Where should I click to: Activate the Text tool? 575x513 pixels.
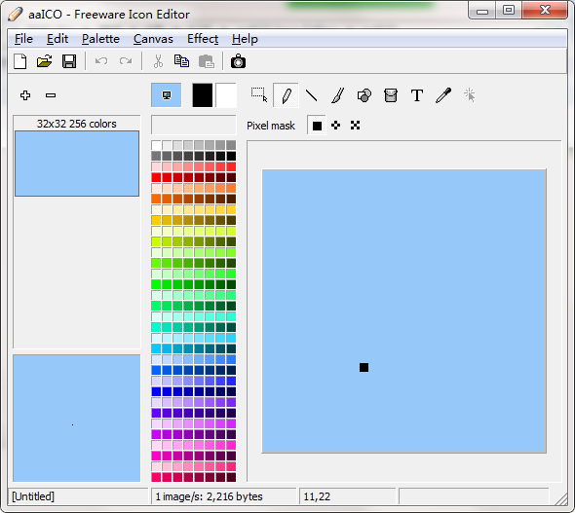click(x=417, y=95)
